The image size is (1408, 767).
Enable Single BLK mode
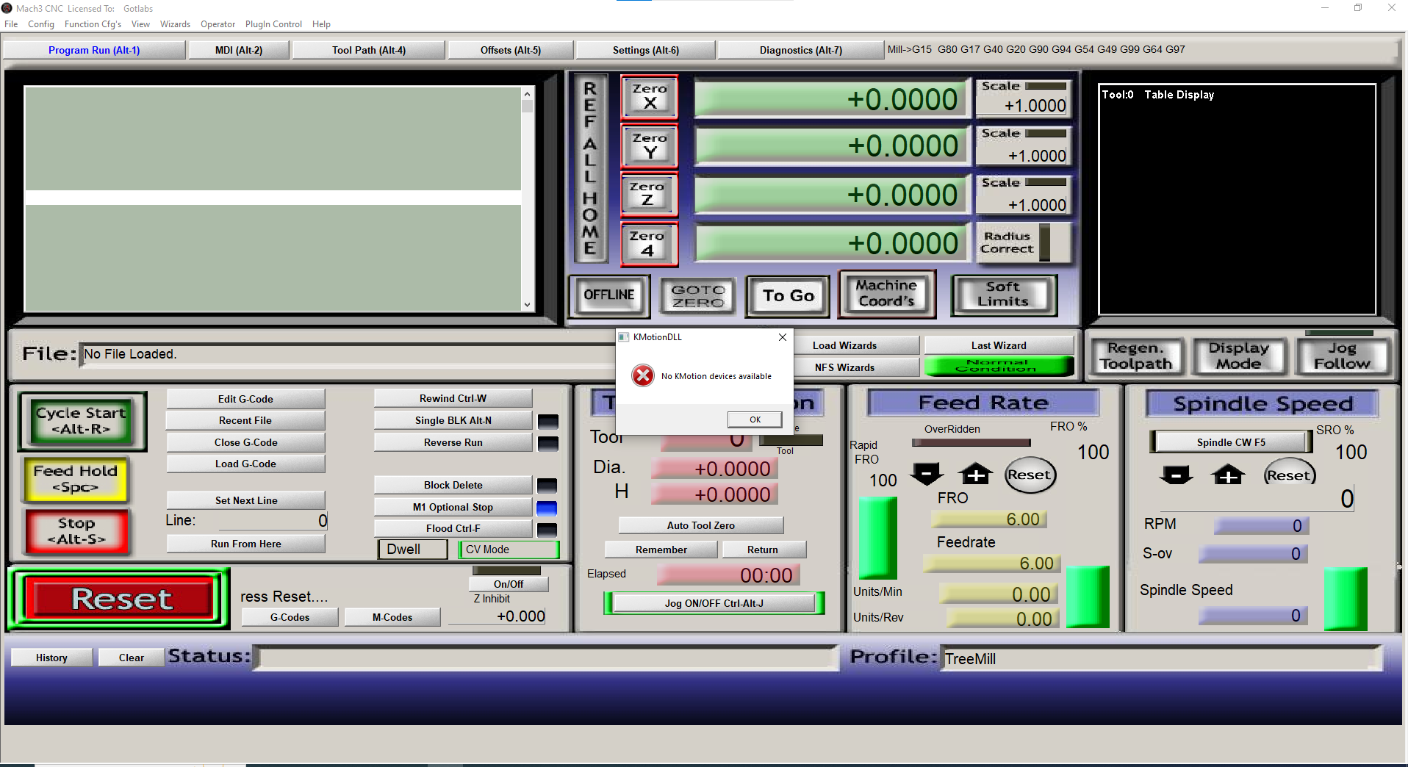pos(453,421)
